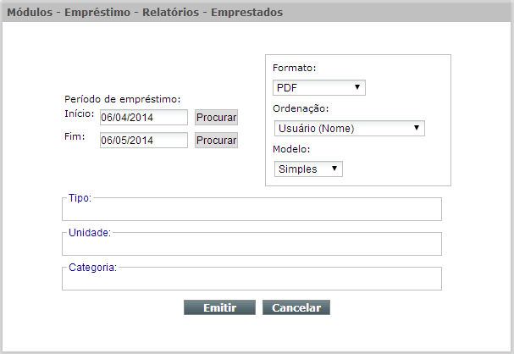514x354 pixels.
Task: Click Procurar beside the Início date
Action: point(216,118)
